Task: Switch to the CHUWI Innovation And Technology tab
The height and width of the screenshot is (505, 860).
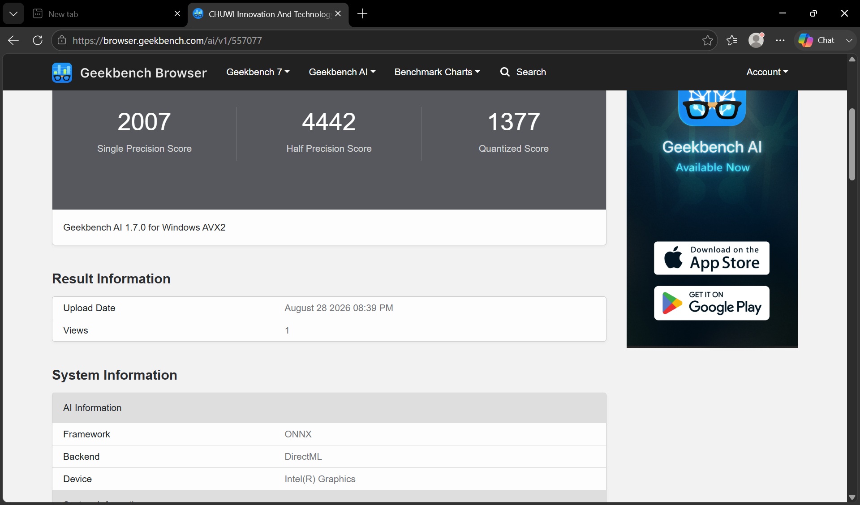Action: pos(268,14)
